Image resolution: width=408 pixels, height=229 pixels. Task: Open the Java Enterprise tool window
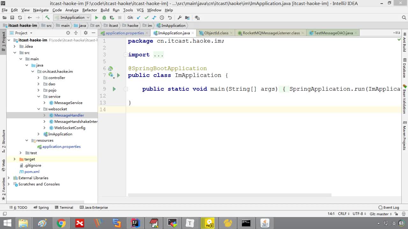coord(94,207)
